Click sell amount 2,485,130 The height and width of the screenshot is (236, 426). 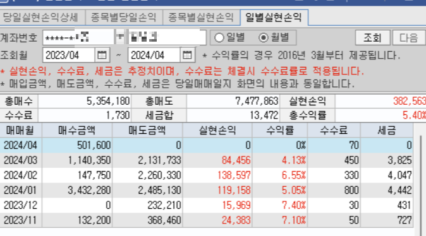(x=159, y=190)
